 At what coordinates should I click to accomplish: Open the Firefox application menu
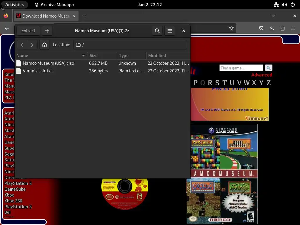[x=293, y=28]
